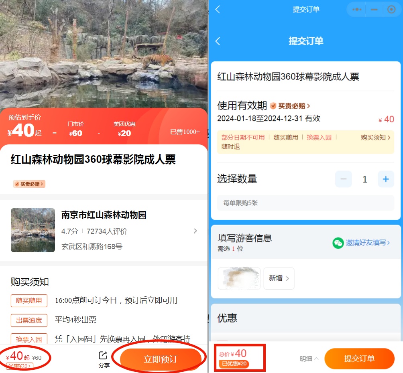
Task: Click the bold ticket title above the 买贵必赔 badge
Action: click(x=93, y=160)
